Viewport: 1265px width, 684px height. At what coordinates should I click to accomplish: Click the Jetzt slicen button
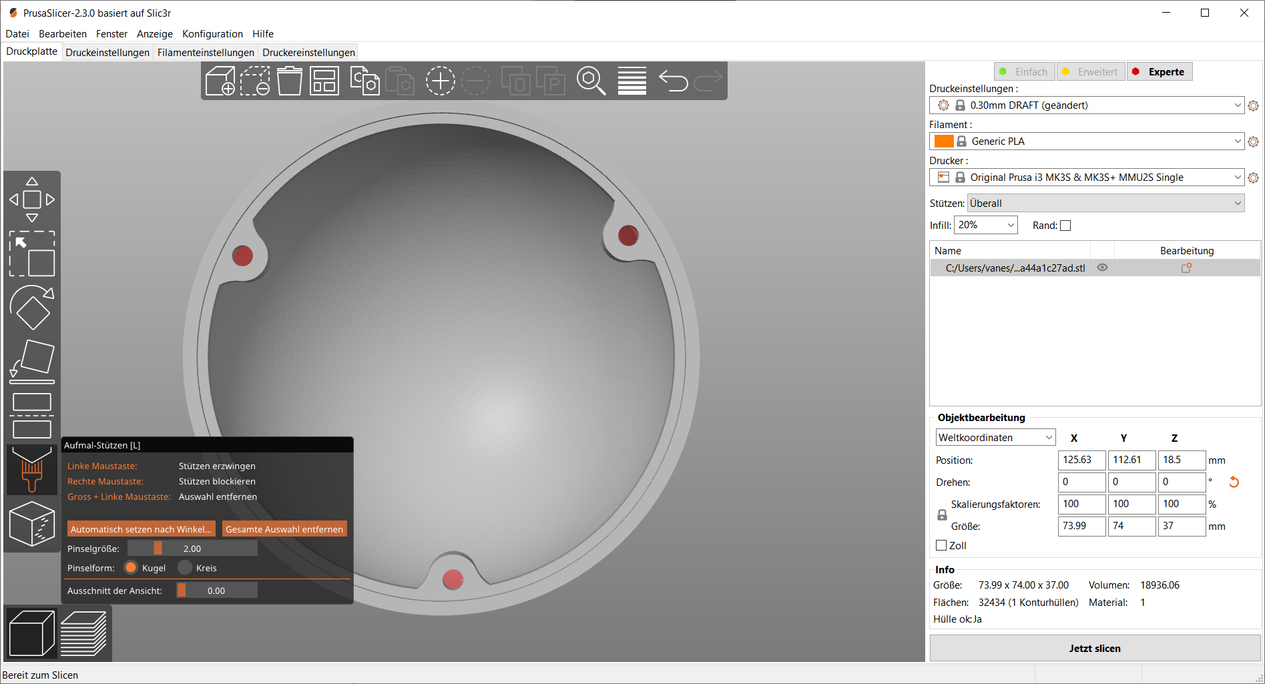1094,647
